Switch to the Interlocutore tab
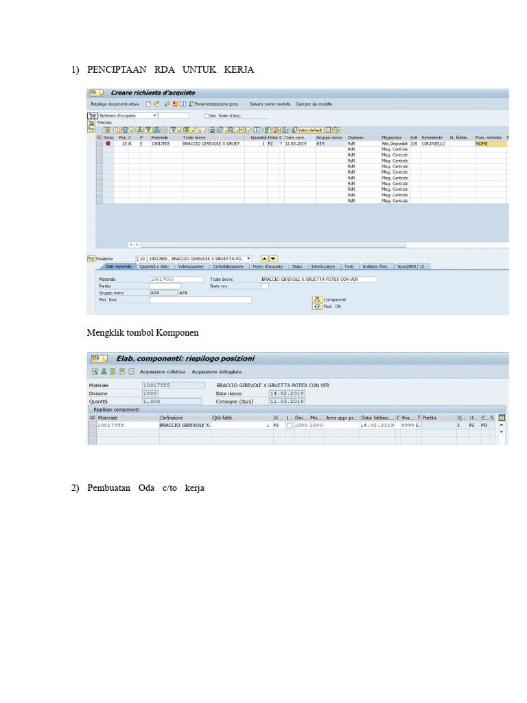527x703 pixels. [323, 266]
